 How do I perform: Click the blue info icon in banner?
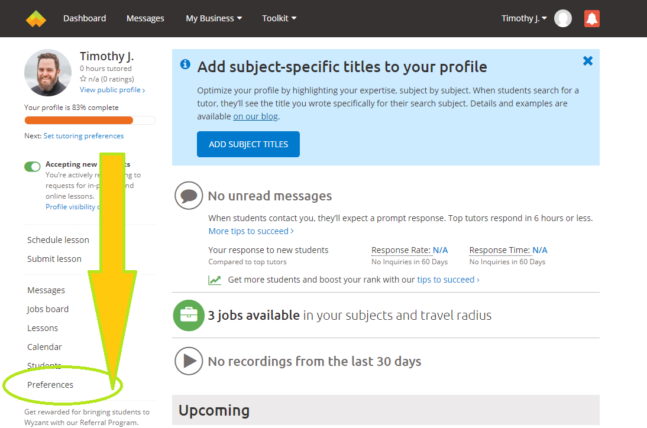(185, 64)
